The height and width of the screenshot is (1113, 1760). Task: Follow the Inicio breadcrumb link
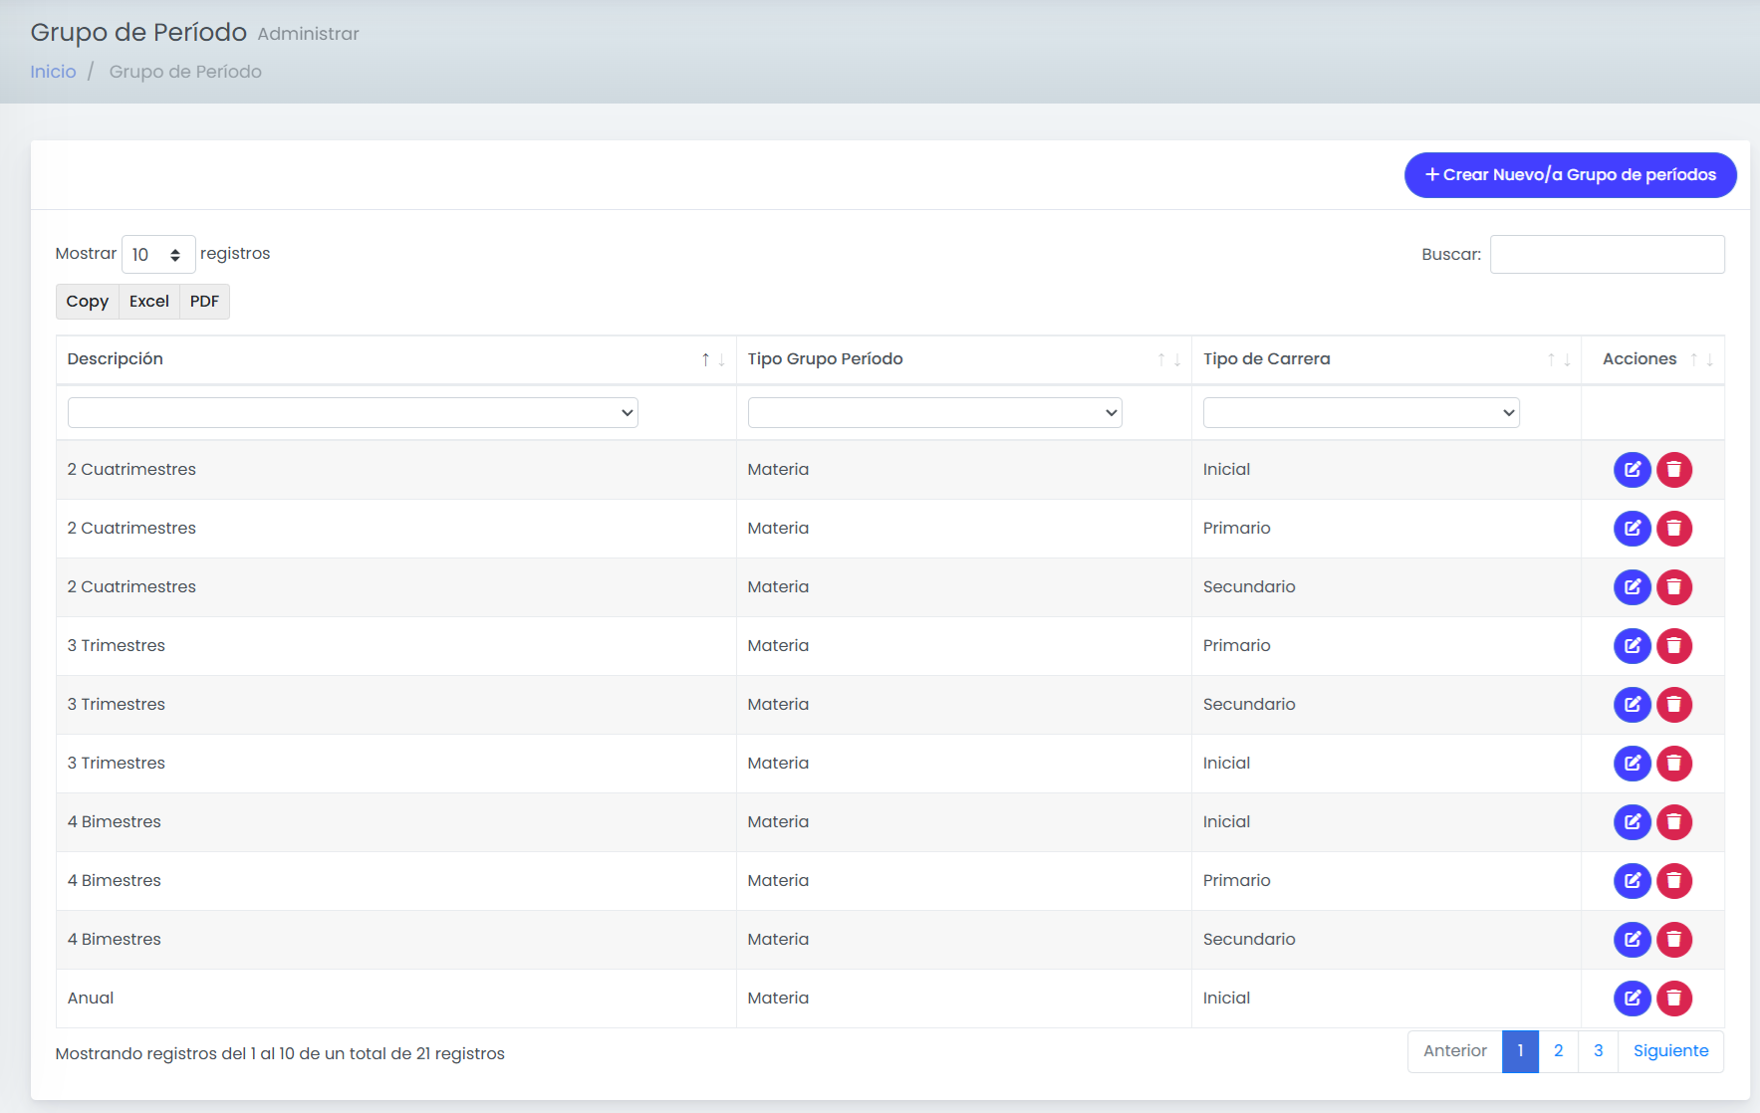coord(53,72)
